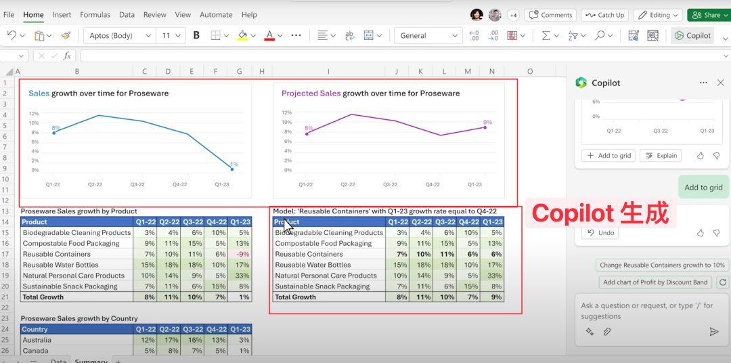Image resolution: width=731 pixels, height=363 pixels.
Task: Click the paperclip attach icon in Copilot
Action: point(607,331)
